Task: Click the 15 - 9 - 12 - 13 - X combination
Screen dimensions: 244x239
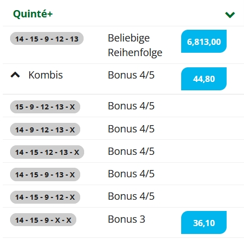Action: 45,107
